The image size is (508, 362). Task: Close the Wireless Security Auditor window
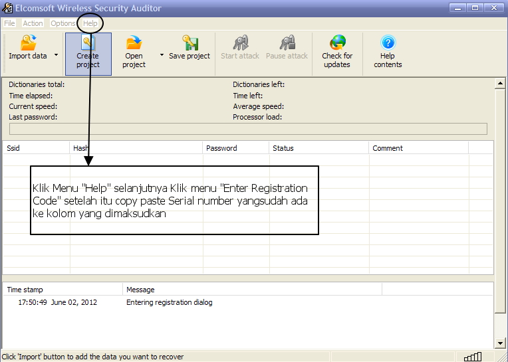tap(494, 8)
